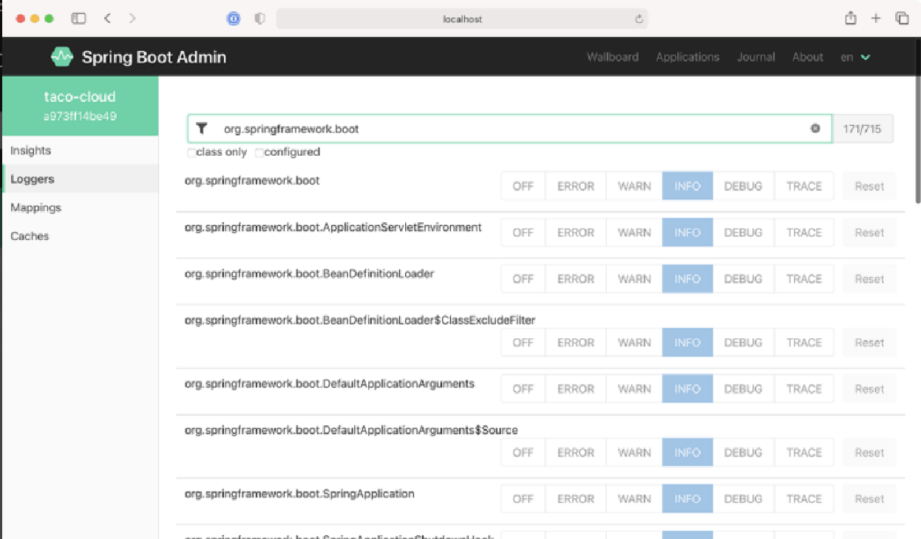921x539 pixels.
Task: Click the page vertical scrollbar
Action: [x=918, y=140]
